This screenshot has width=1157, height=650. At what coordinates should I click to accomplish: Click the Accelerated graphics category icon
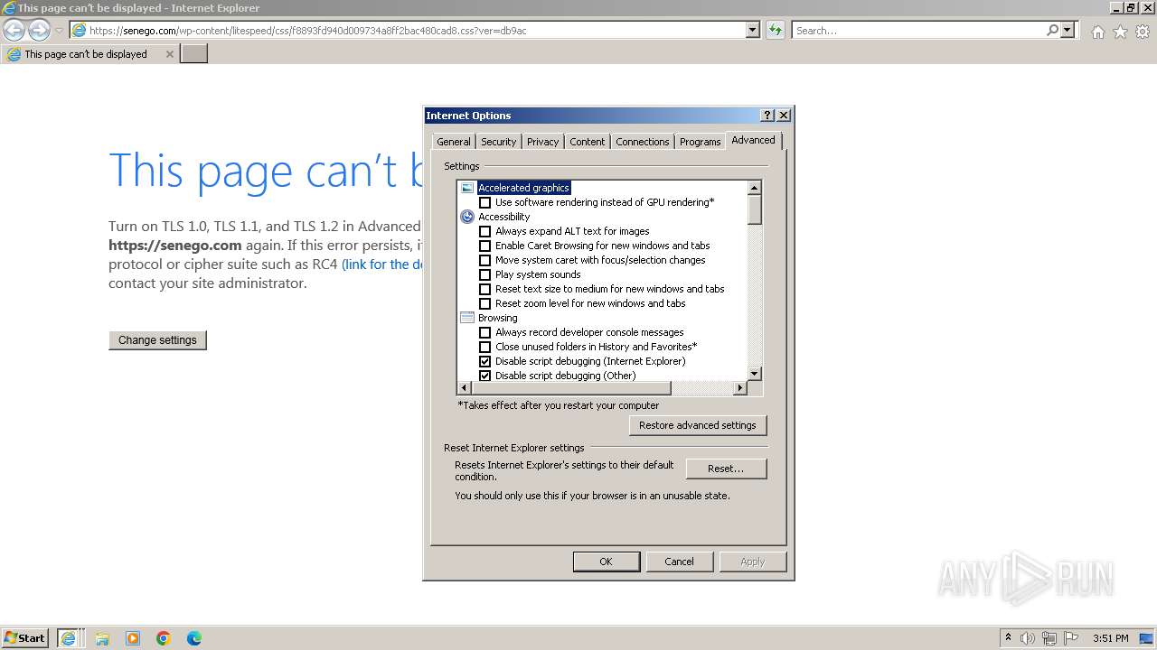[467, 188]
